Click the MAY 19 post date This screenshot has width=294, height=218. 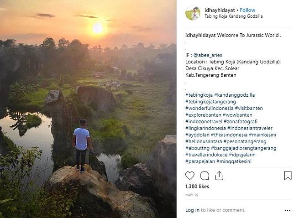[191, 194]
